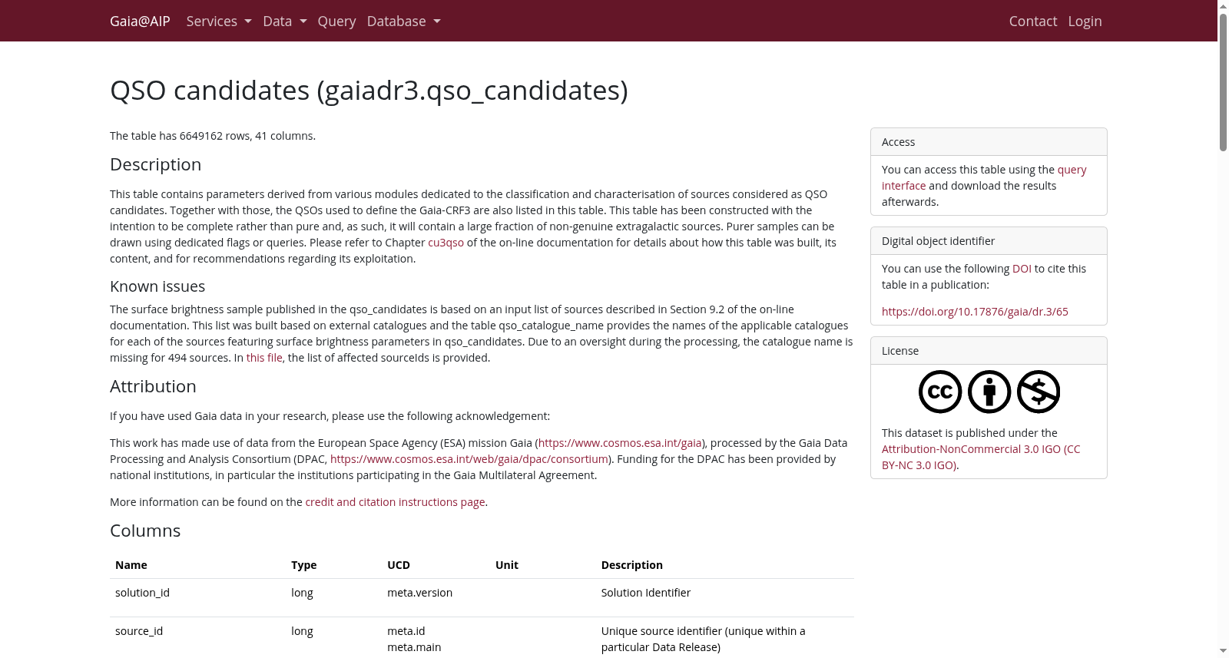Click the DOI link in identifier panel
The width and height of the screenshot is (1229, 658).
(1022, 269)
